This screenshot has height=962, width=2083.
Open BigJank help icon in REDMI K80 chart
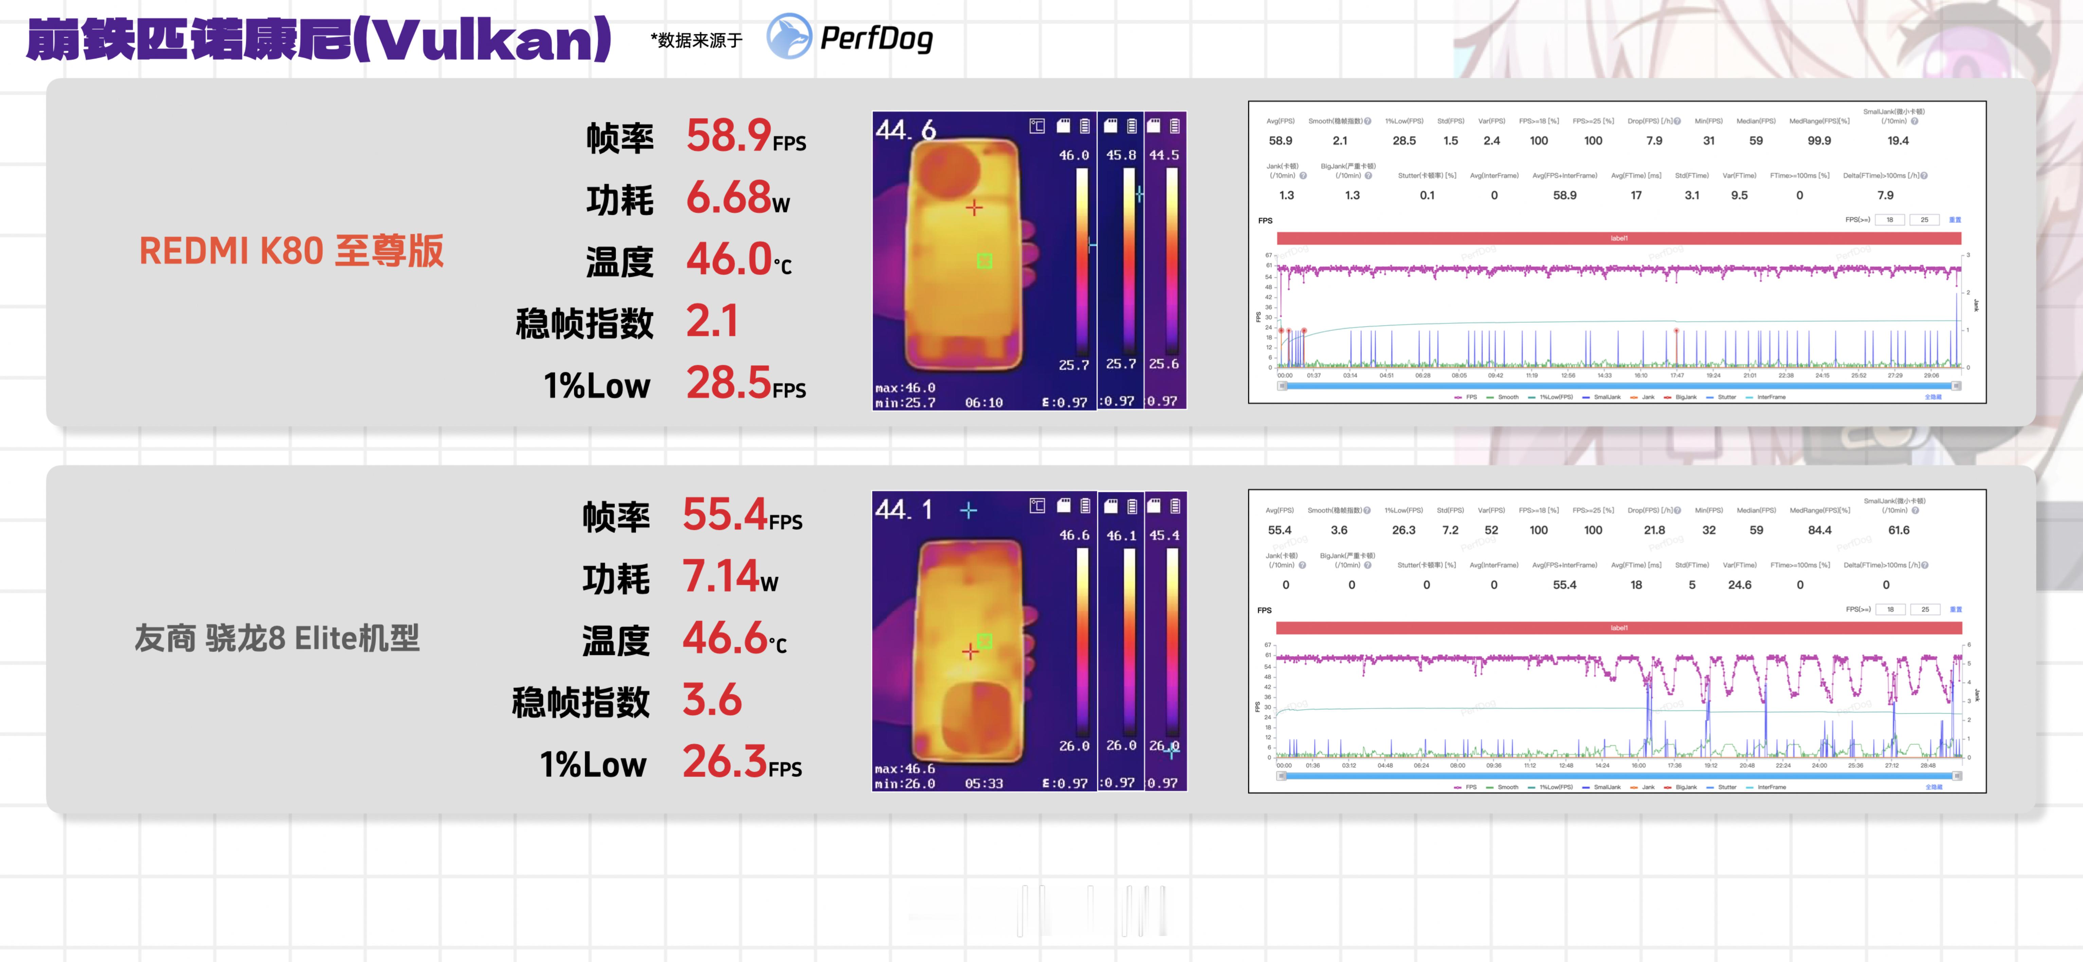point(1368,176)
